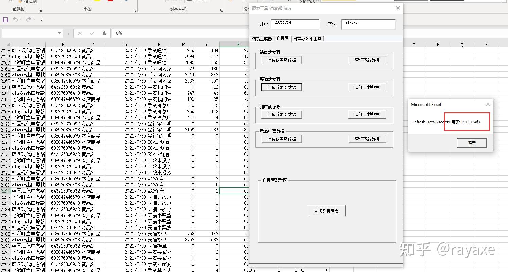Click inside the 结束 date input field
Viewport: 508px width, 272px height.
(368, 24)
